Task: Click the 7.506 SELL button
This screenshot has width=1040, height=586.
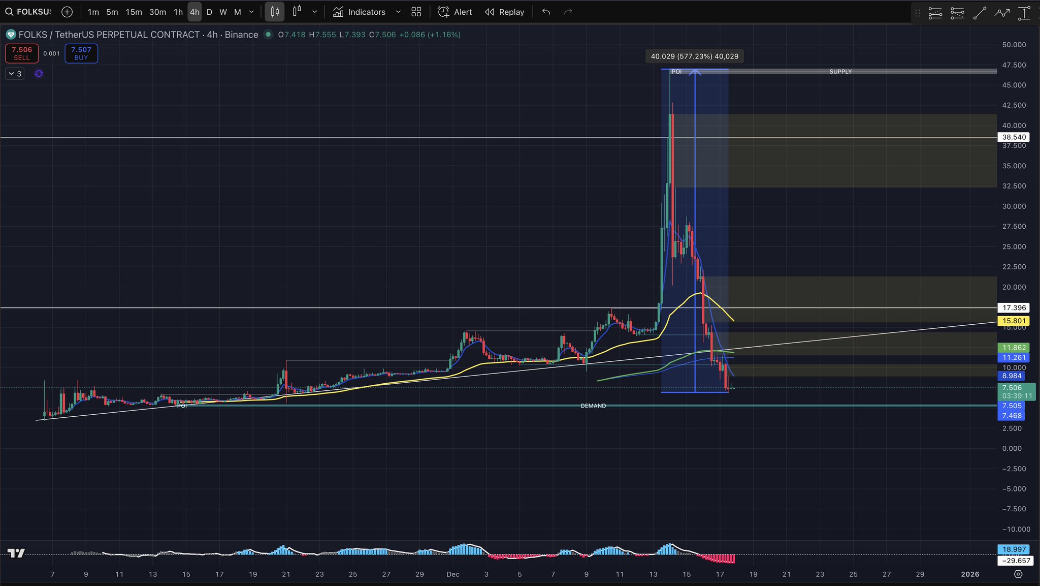Action: click(22, 53)
